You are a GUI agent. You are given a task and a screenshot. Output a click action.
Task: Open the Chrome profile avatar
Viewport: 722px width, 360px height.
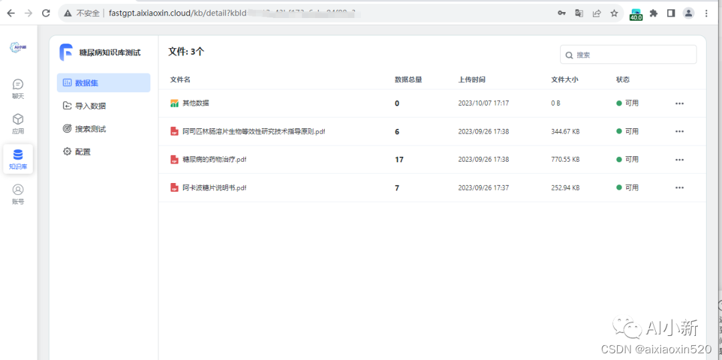tap(689, 13)
